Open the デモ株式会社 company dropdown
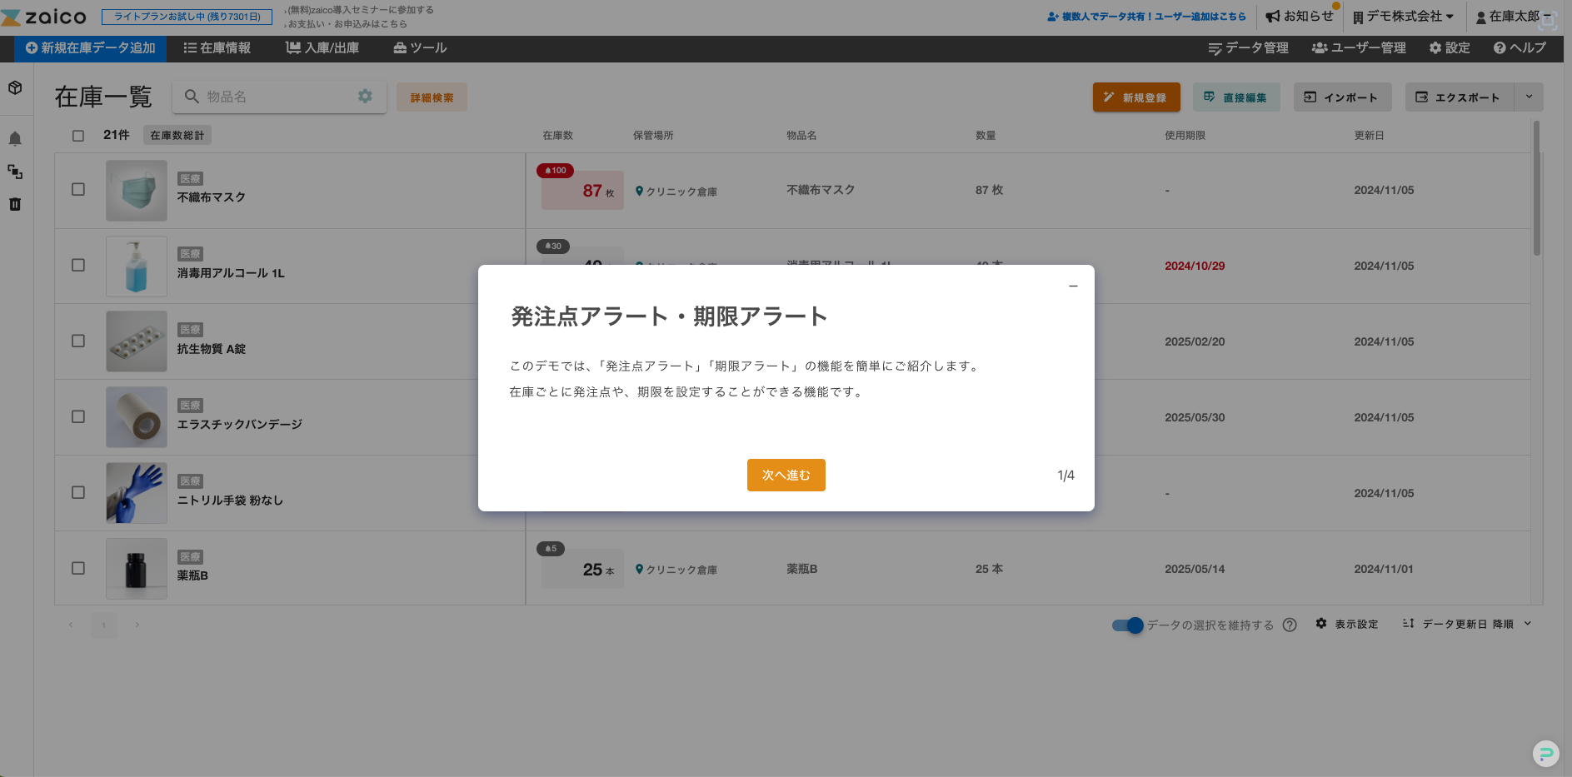 (x=1404, y=17)
